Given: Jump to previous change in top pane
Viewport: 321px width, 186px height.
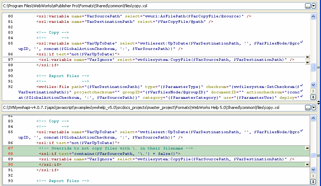Looking at the screenshot, I should coord(313,91).
